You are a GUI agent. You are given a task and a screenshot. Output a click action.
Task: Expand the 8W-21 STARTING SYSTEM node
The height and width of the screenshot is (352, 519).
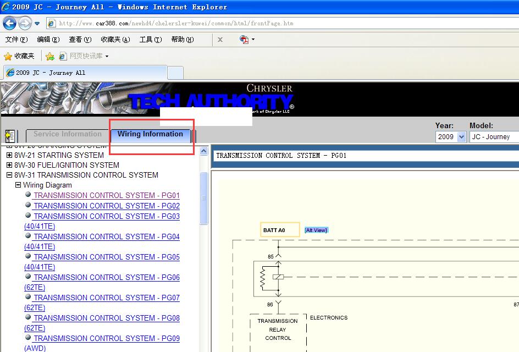coord(9,155)
